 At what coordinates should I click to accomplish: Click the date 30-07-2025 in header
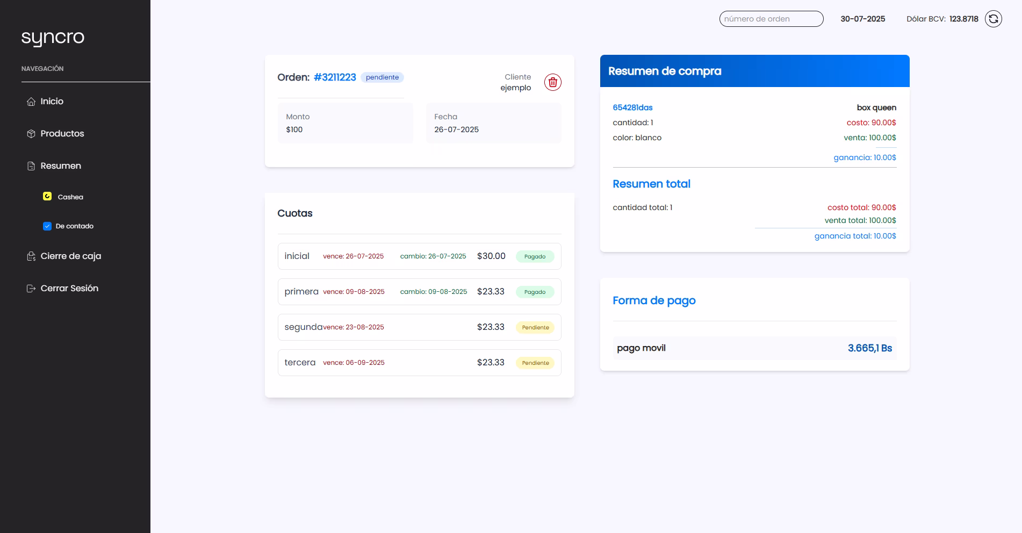point(863,19)
